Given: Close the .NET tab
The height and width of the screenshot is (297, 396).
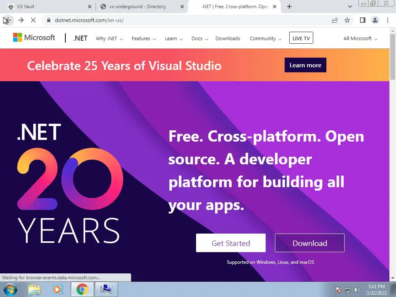Looking at the screenshot, I should pyautogui.click(x=275, y=7).
